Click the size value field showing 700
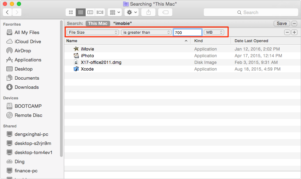This screenshot has height=179, width=301. pyautogui.click(x=188, y=32)
